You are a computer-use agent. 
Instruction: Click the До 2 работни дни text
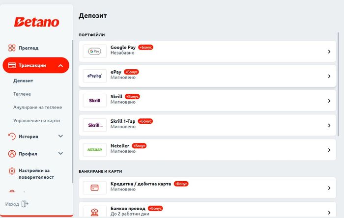[x=130, y=214]
